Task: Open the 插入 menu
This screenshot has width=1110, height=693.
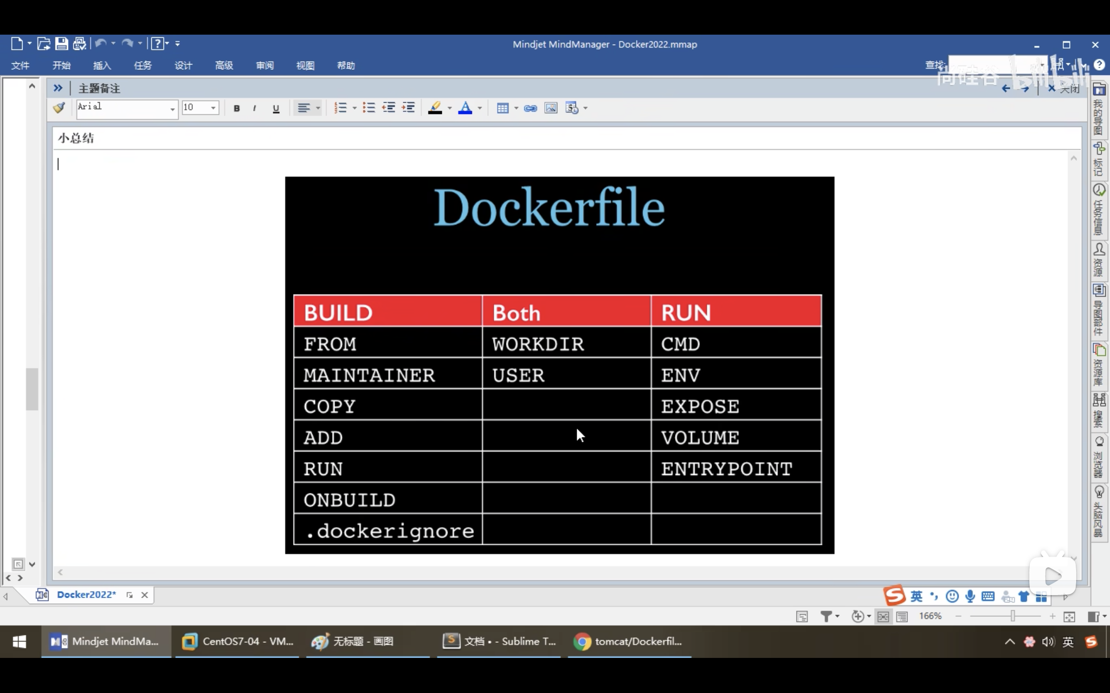Action: point(102,65)
